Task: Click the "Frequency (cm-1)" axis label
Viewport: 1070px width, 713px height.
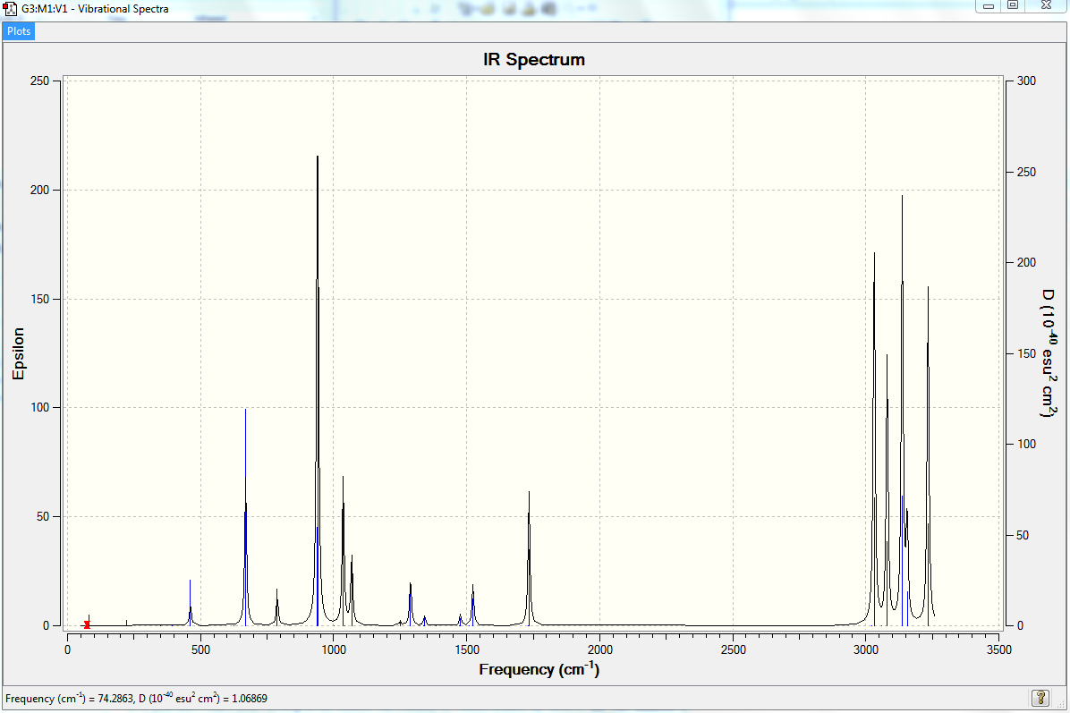Action: [x=539, y=669]
